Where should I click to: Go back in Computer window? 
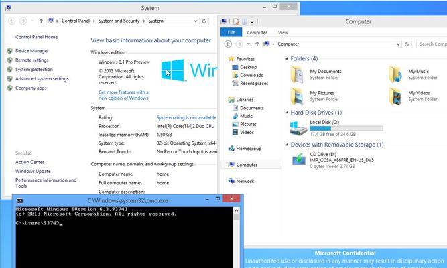pyautogui.click(x=228, y=44)
